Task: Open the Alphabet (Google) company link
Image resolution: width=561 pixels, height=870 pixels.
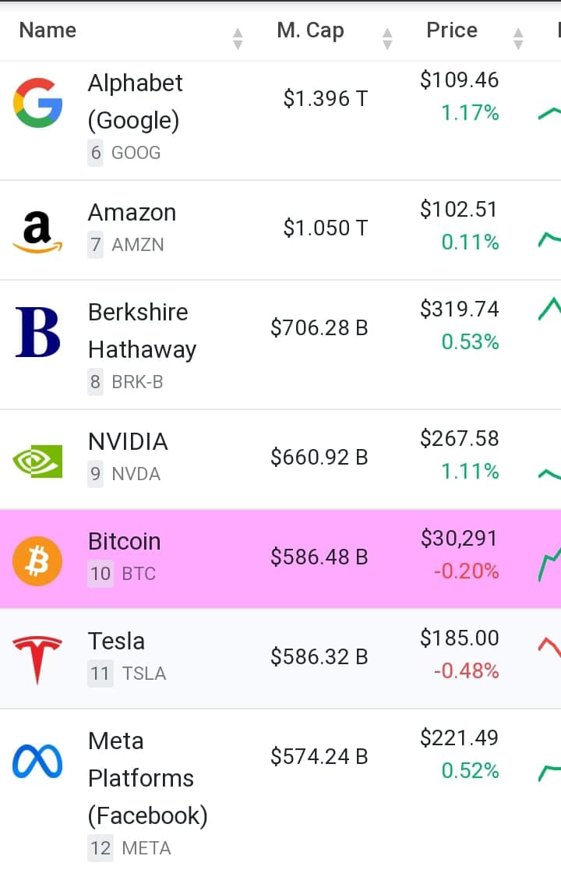Action: pyautogui.click(x=136, y=101)
